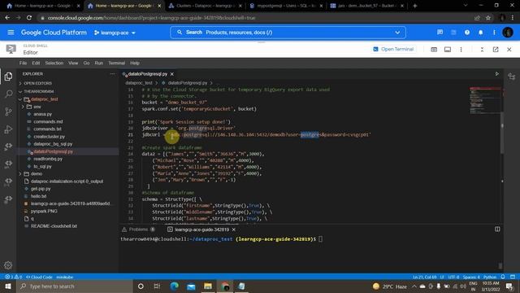Change language mode Python in status bar
The height and width of the screenshot is (293, 520).
pos(489,277)
